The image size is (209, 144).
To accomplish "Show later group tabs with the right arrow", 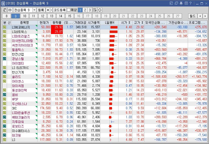I will [x=205, y=16].
